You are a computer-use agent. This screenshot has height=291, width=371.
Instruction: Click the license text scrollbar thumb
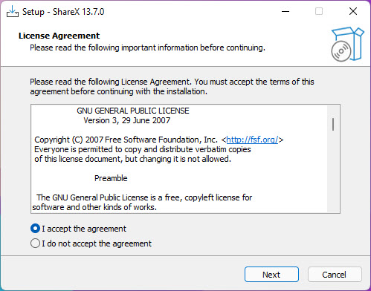[333, 125]
